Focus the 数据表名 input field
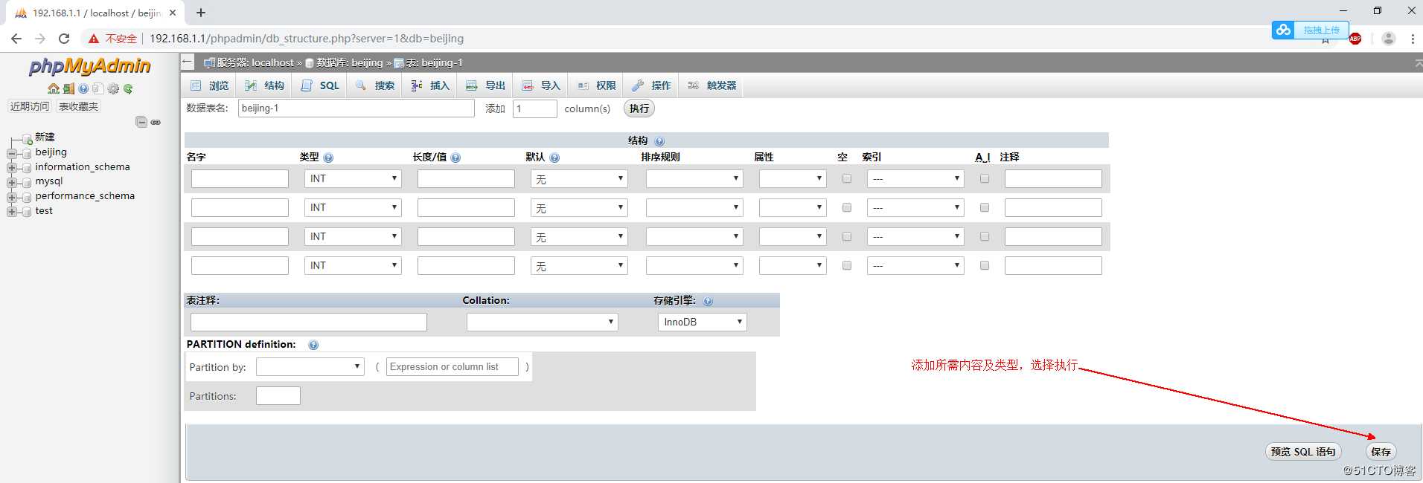Screen dimensions: 1423x483 (x=356, y=108)
